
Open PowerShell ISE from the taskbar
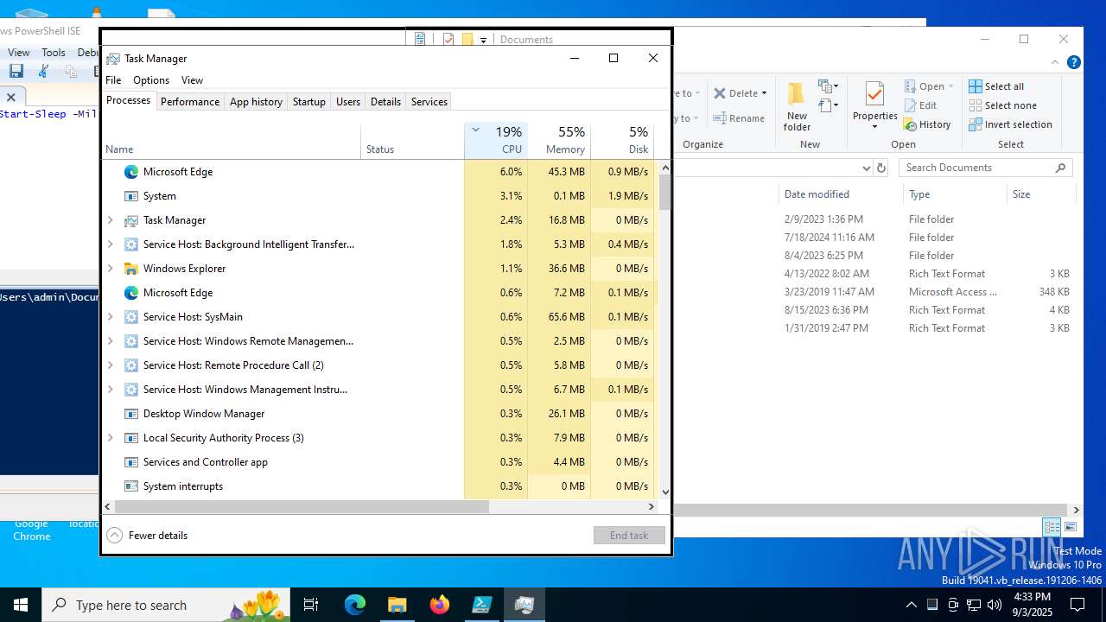click(x=481, y=605)
